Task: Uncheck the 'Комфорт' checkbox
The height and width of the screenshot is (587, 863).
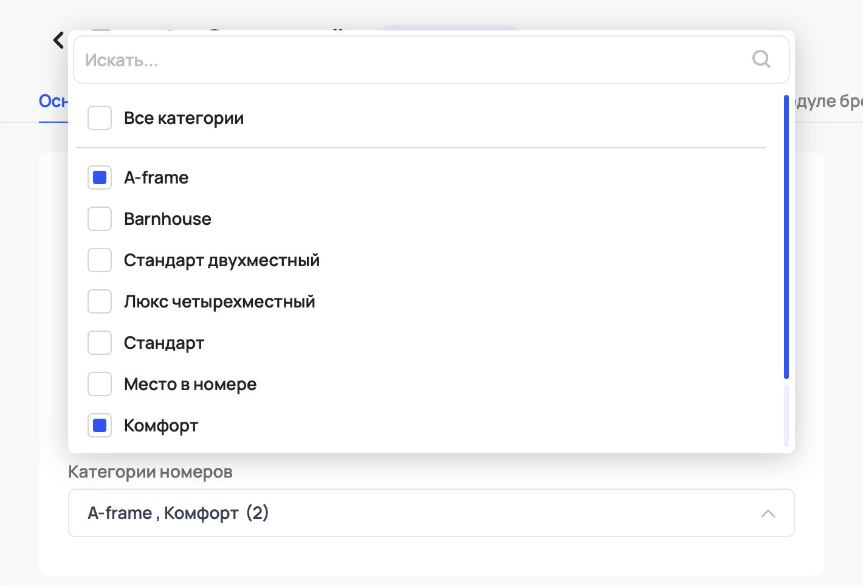Action: 100,425
